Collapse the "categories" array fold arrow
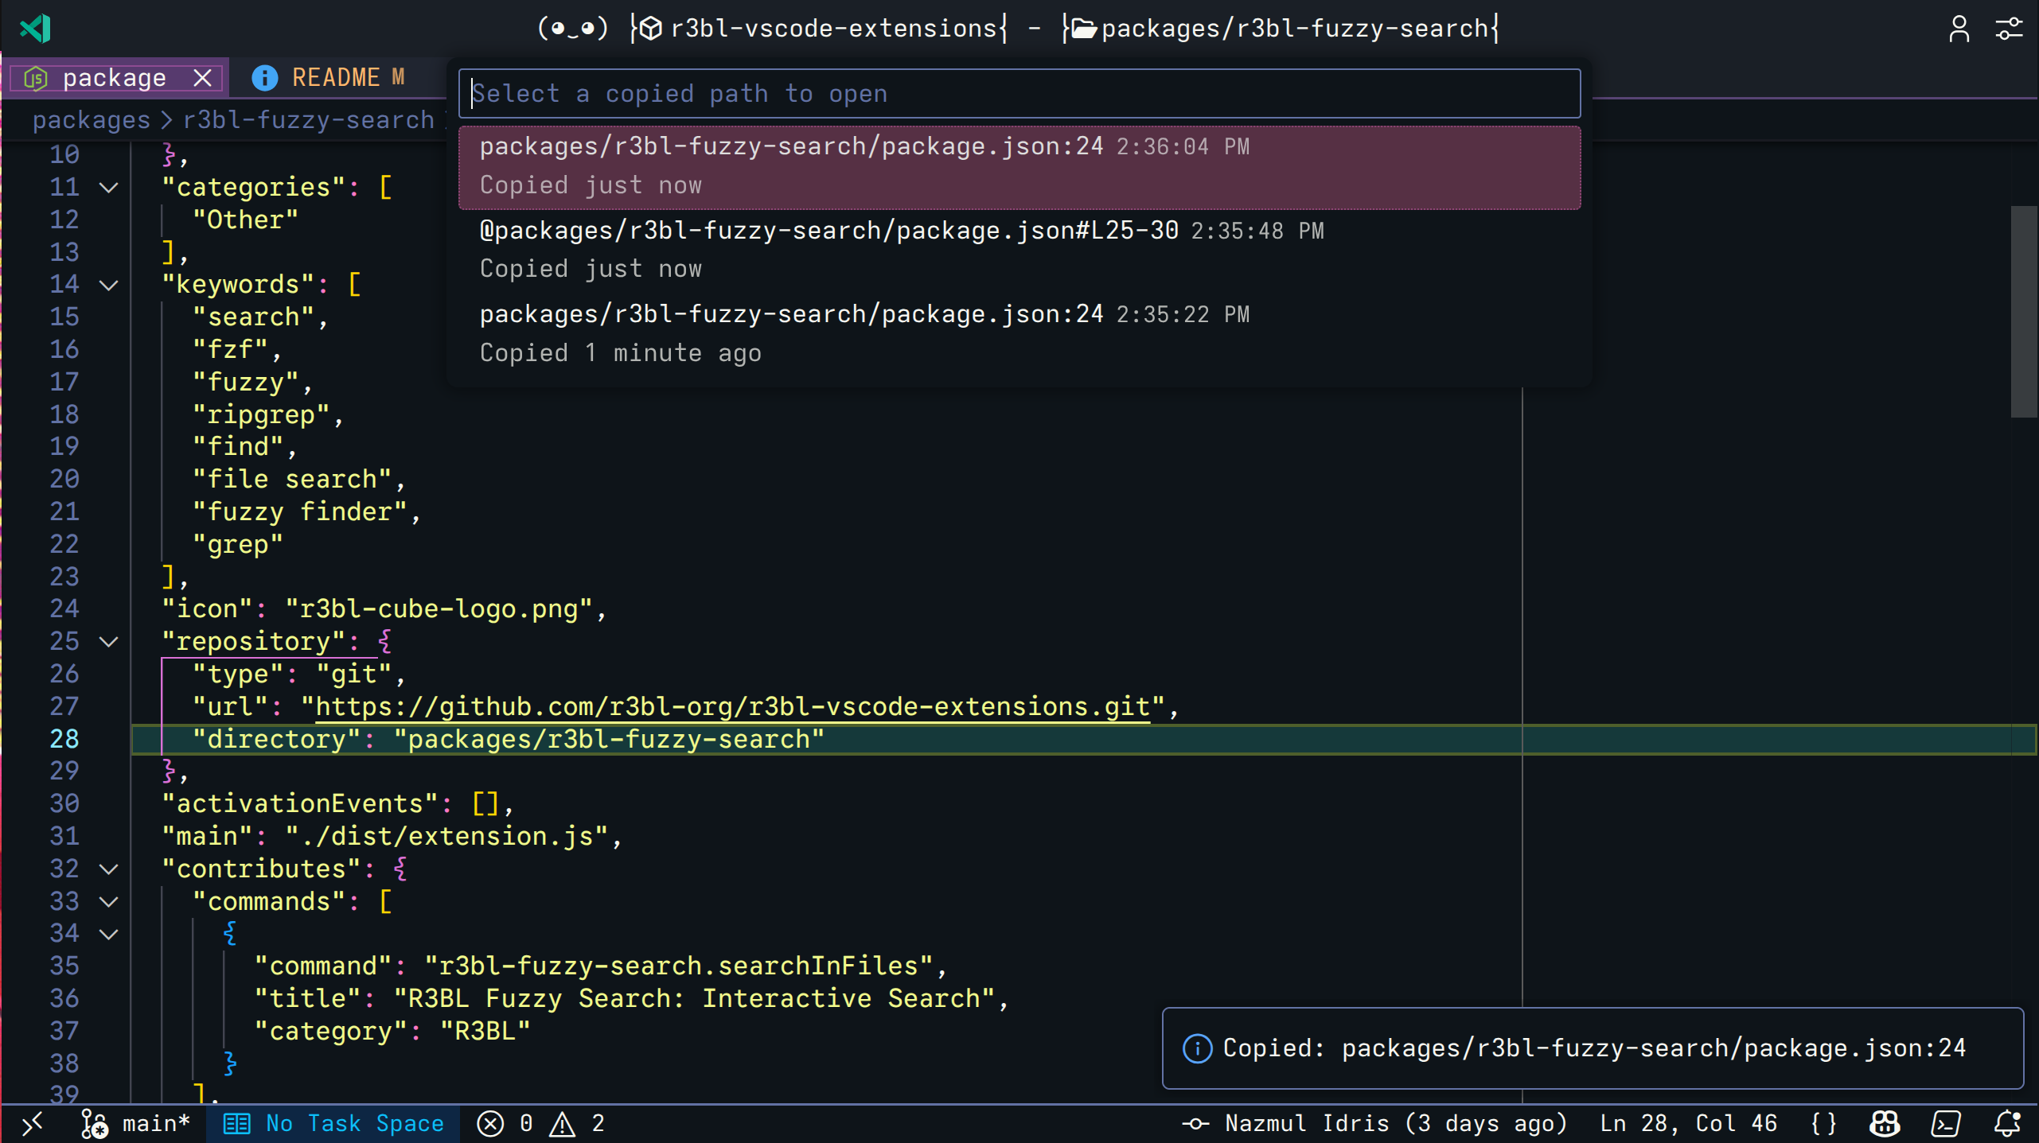2039x1143 pixels. click(x=109, y=188)
